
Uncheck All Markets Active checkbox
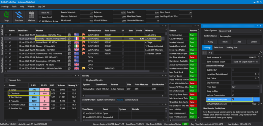(x=40, y=21)
